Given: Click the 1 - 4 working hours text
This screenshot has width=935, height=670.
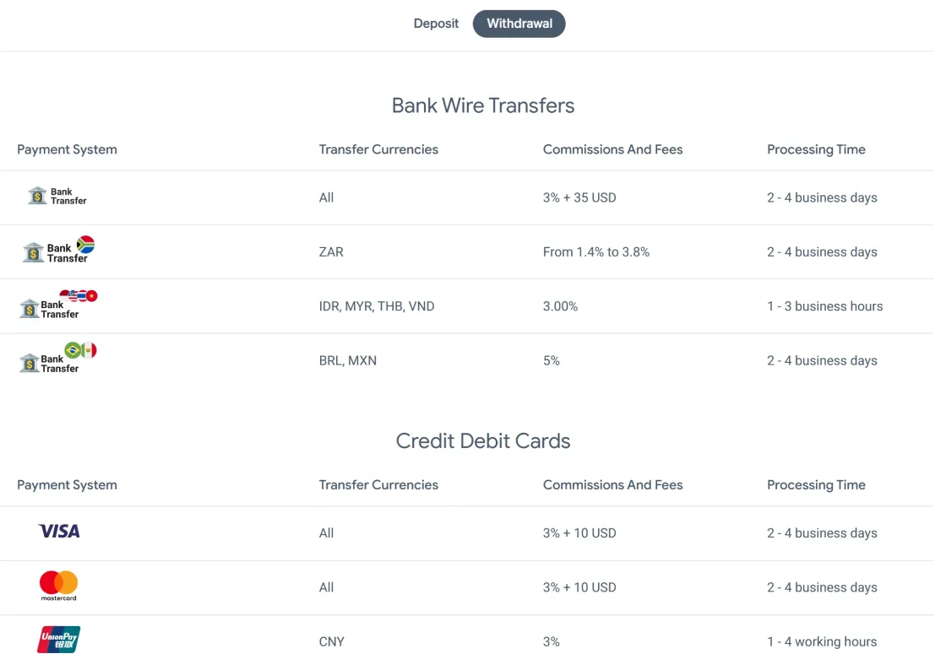Looking at the screenshot, I should (x=822, y=642).
